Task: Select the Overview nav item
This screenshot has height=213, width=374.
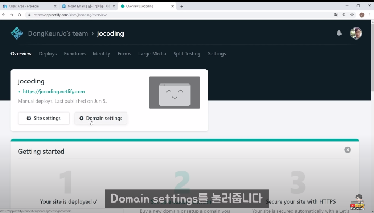Action: coord(21,54)
